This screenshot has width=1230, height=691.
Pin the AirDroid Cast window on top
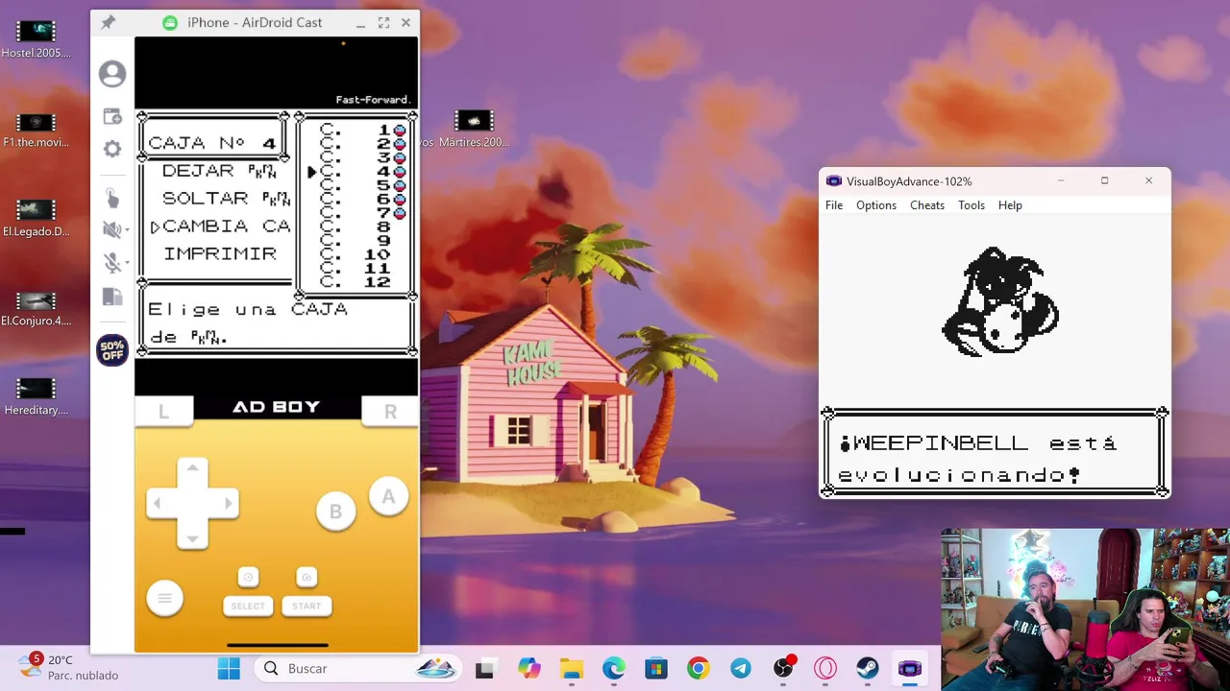[x=108, y=22]
